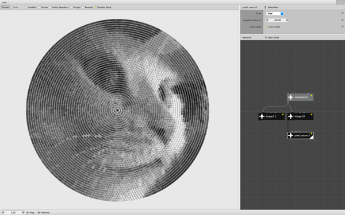Select the image11 node icon
The width and height of the screenshot is (345, 215).
tap(262, 116)
